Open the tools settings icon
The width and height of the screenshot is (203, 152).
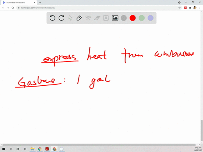pos(88,18)
